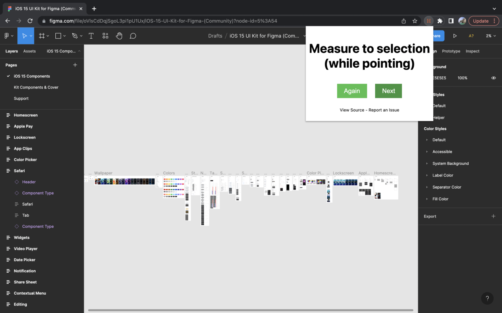Open the Report an Issue link
This screenshot has height=313, width=502.
coord(384,110)
